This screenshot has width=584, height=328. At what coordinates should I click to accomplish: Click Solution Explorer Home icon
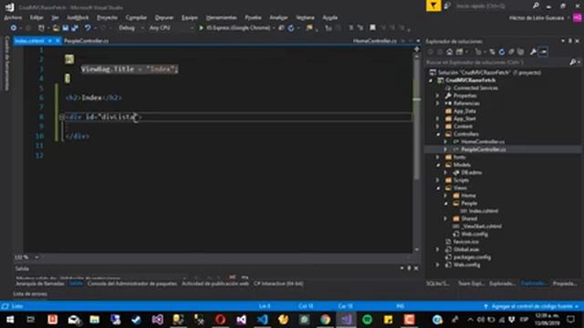450,52
